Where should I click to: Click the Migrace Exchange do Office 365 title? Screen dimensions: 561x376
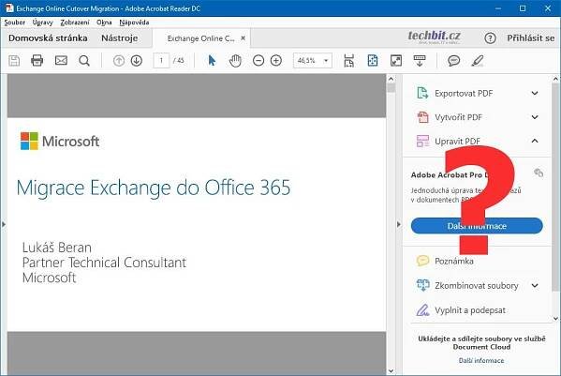[154, 188]
